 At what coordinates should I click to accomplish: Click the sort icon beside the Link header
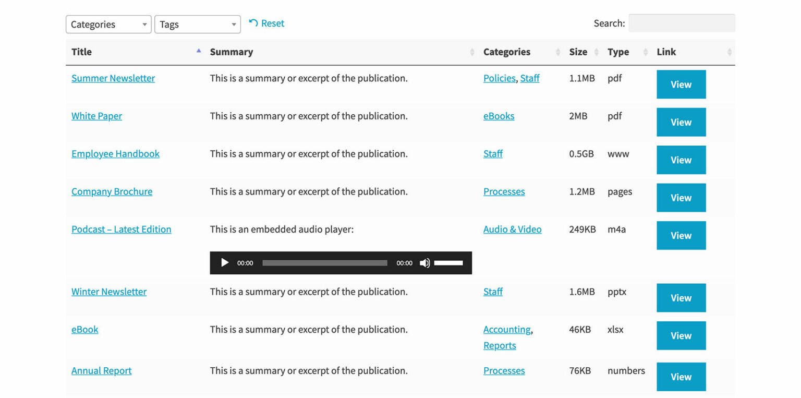click(730, 52)
